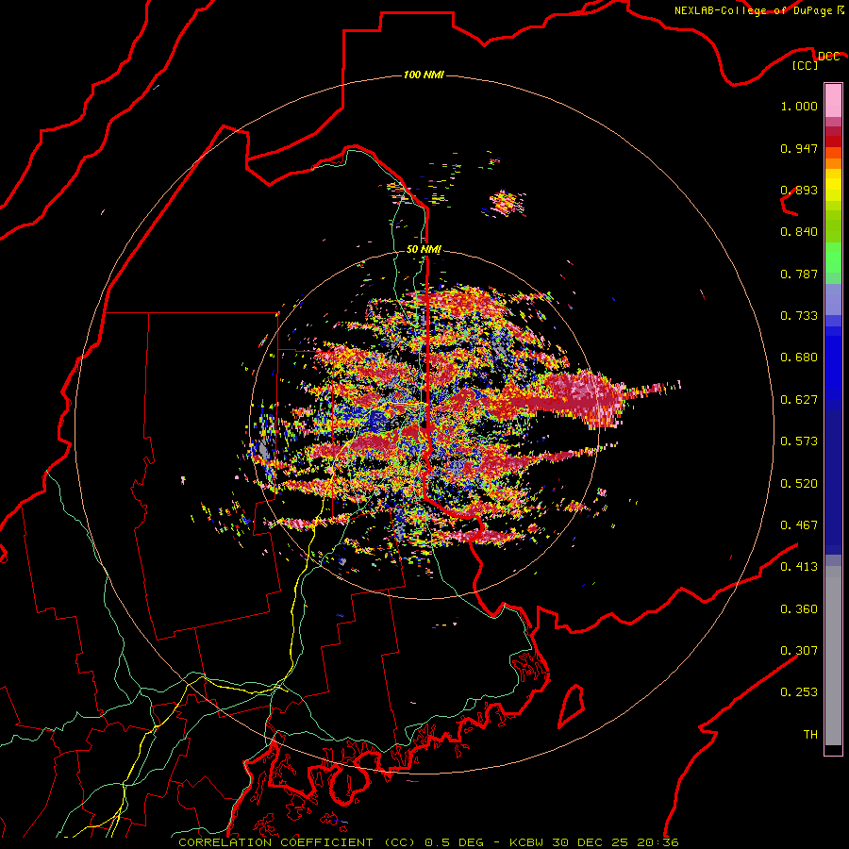Click the 1.000 value on the color scale
The height and width of the screenshot is (849, 849).
pyautogui.click(x=799, y=106)
